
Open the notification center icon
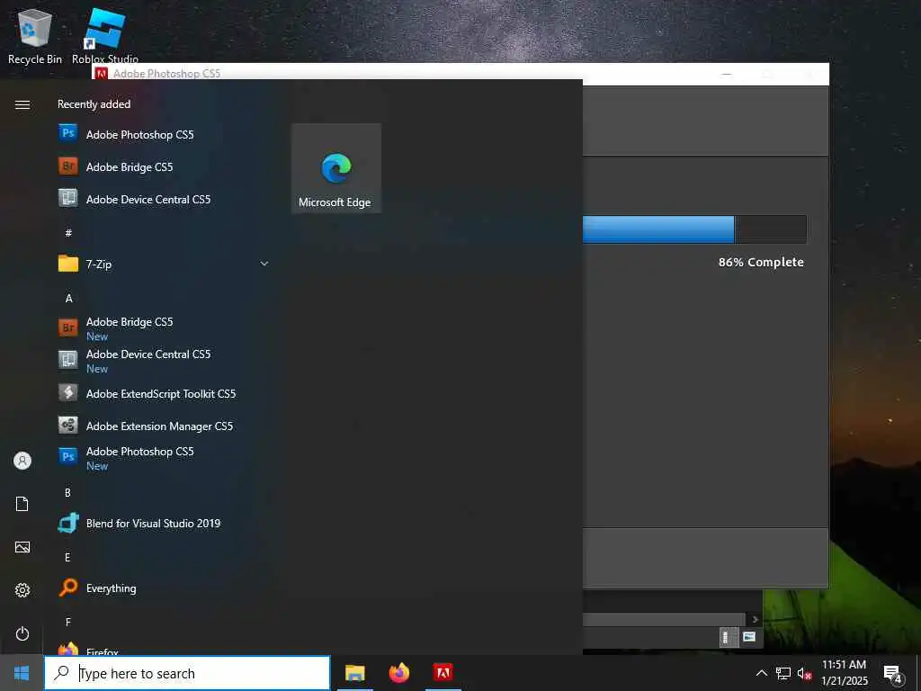pyautogui.click(x=893, y=674)
